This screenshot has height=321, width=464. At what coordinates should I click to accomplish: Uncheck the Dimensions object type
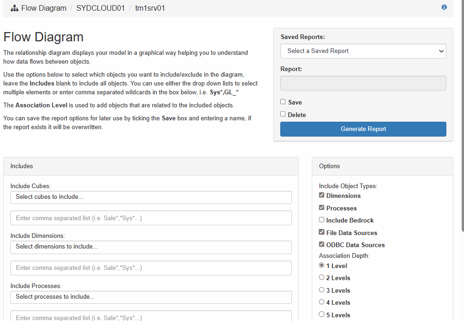pyautogui.click(x=322, y=196)
